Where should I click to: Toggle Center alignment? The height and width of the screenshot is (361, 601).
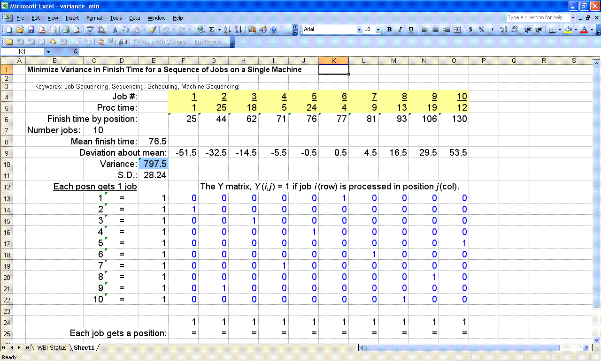pos(436,30)
